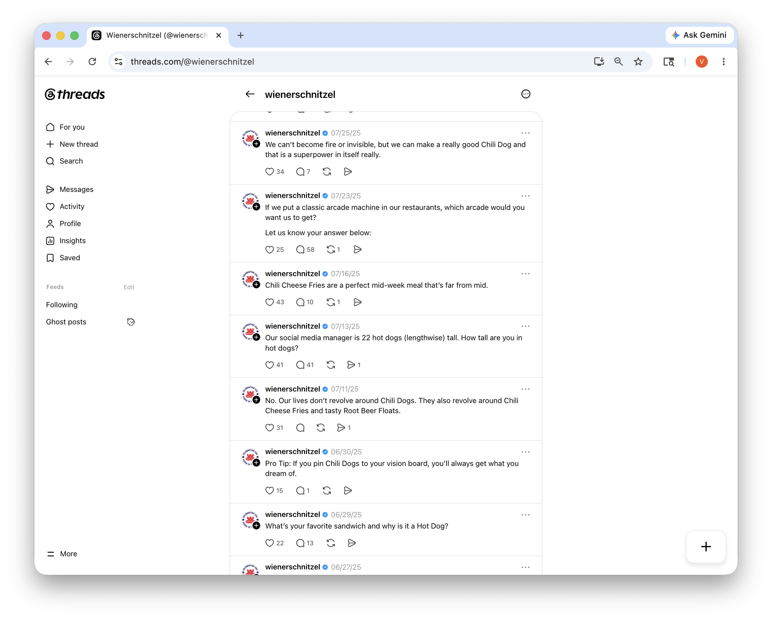
Task: Follow wienerschnitzel via the 07/25/25 avatar
Action: click(256, 144)
